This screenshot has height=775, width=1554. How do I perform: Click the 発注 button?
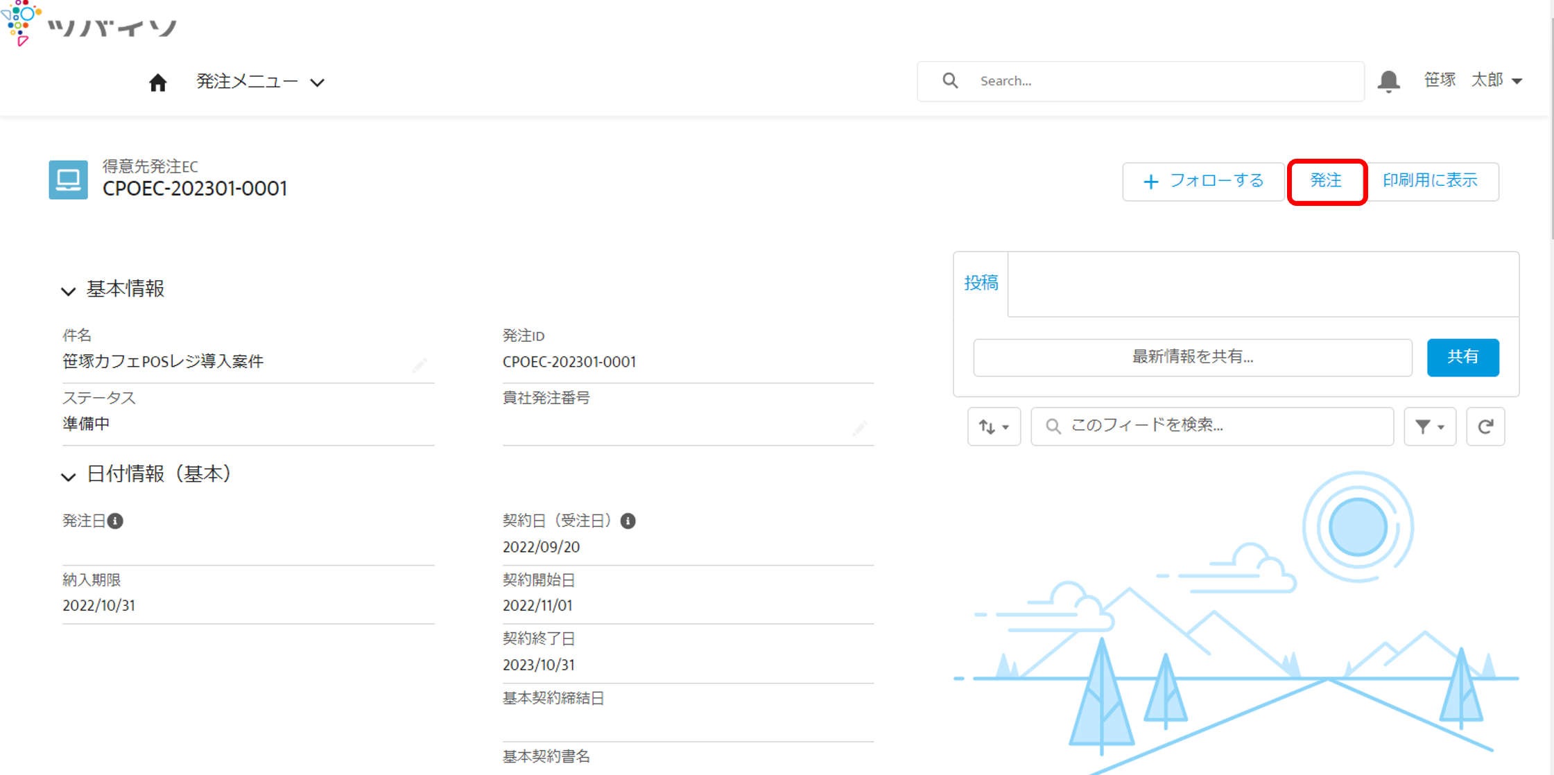tap(1327, 182)
